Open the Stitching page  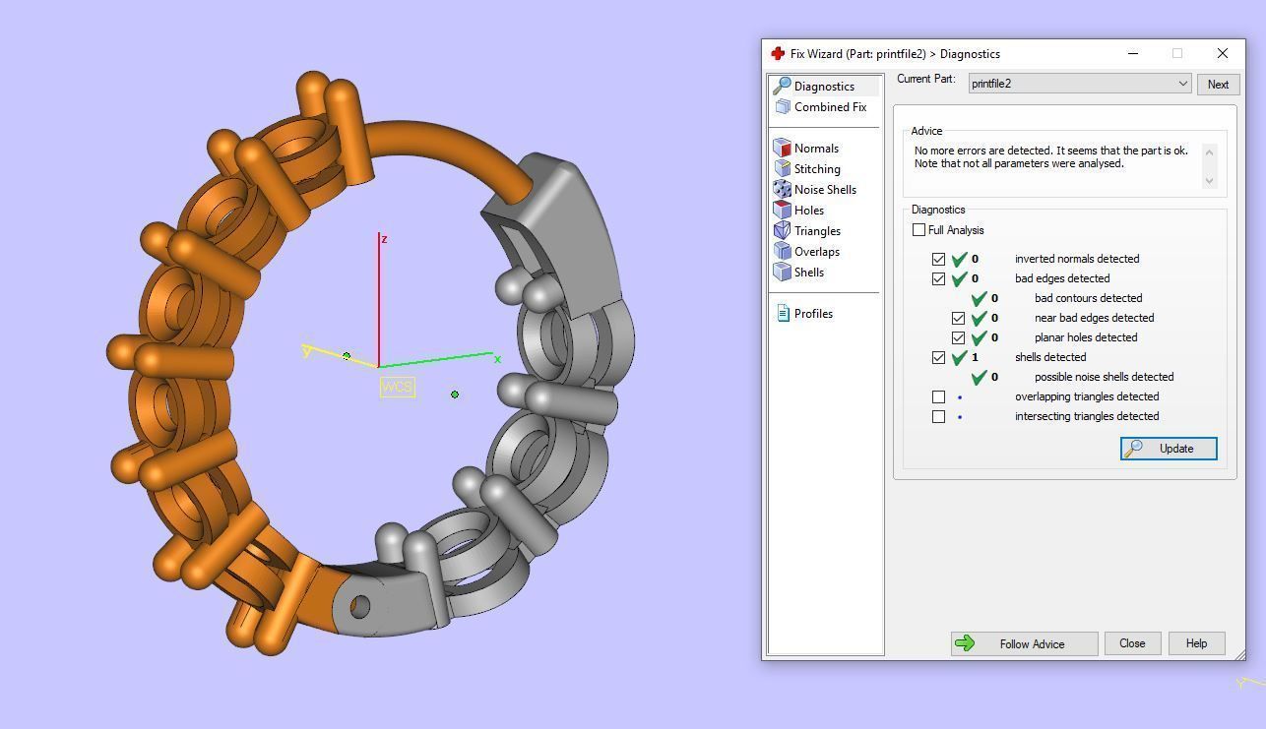pos(817,169)
